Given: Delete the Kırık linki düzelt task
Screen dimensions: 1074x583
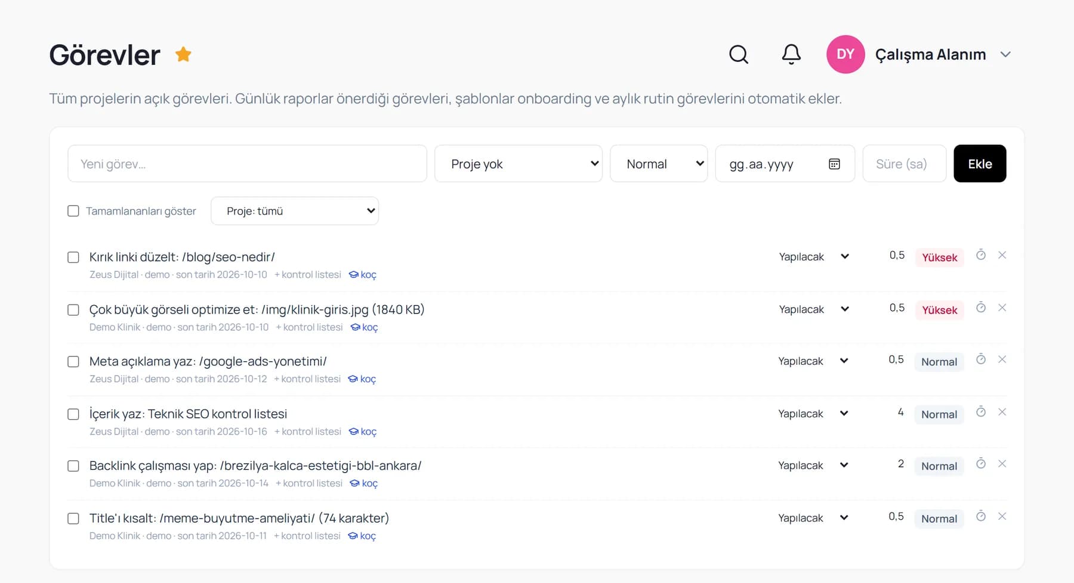Looking at the screenshot, I should [x=1002, y=255].
